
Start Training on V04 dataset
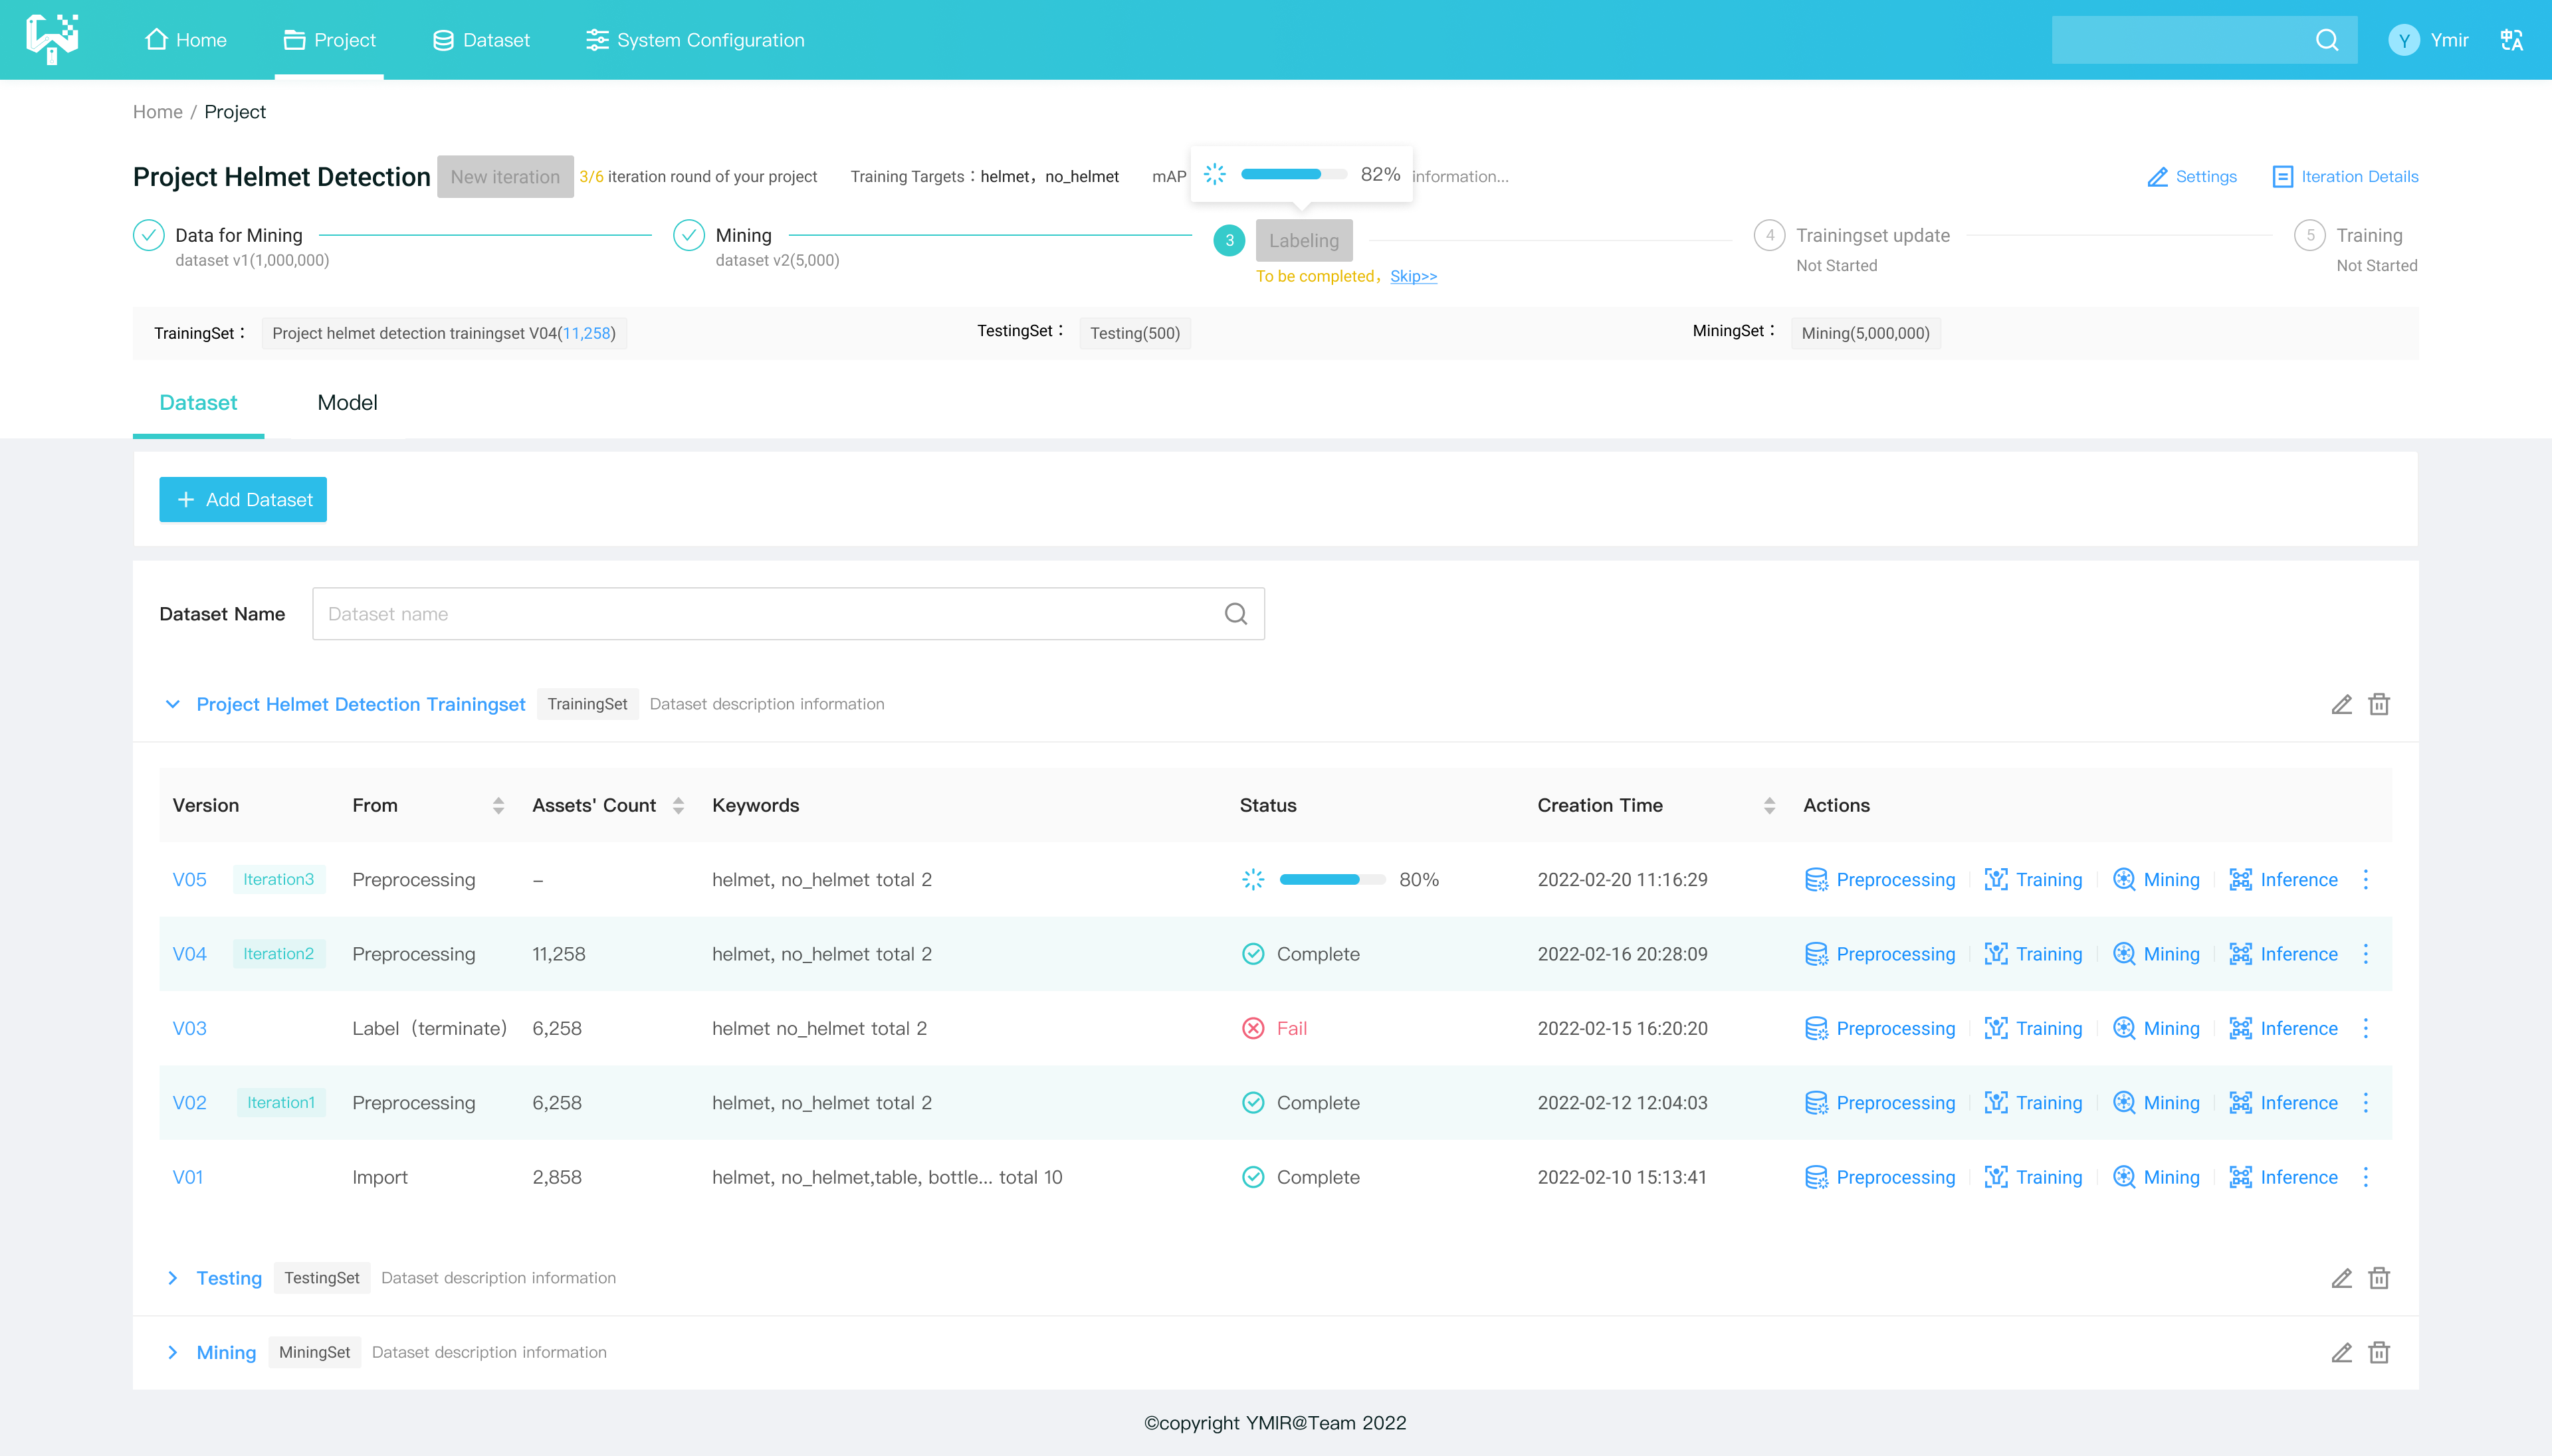click(x=2033, y=954)
